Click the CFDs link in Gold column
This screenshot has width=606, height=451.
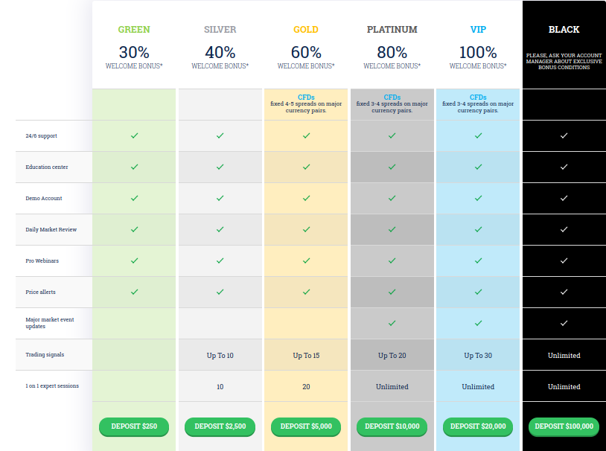[x=306, y=97]
